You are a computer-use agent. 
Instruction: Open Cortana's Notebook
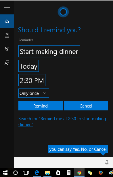pos(7,35)
